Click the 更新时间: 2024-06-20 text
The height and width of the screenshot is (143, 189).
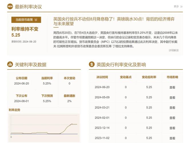[x=24, y=41]
